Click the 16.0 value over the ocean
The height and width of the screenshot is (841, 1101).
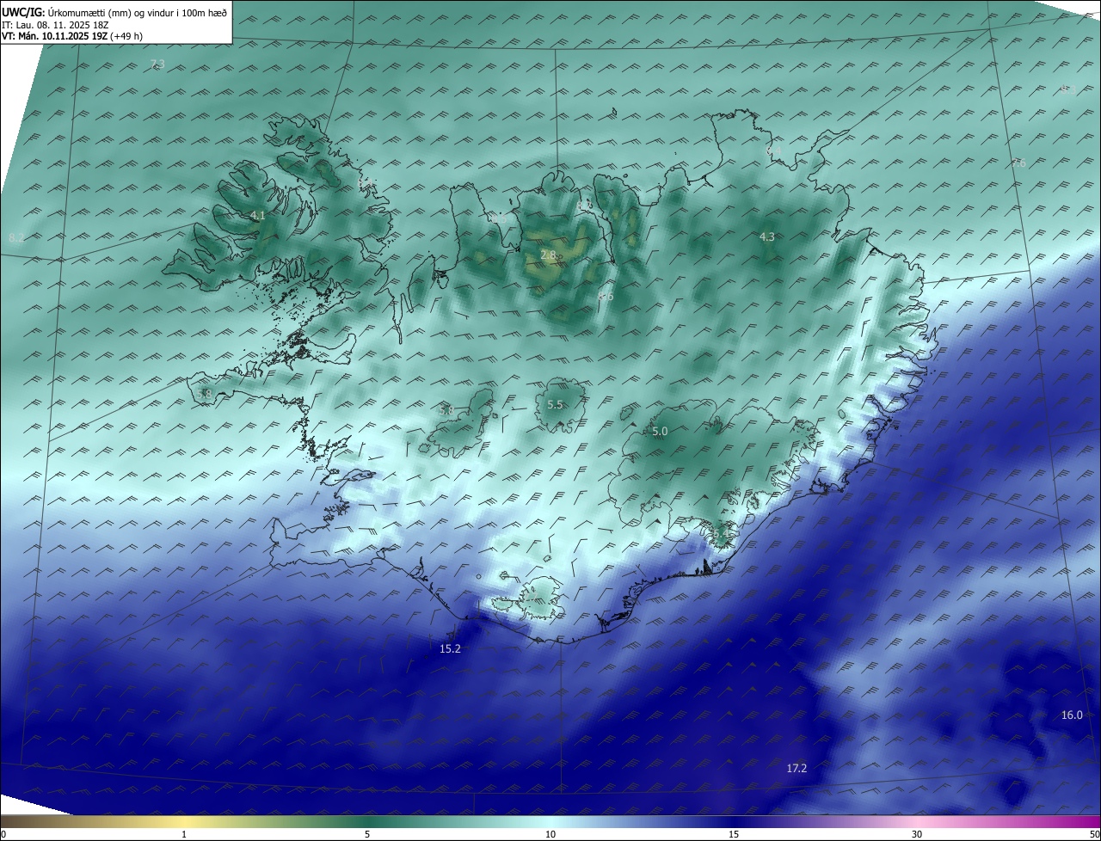click(x=1072, y=715)
